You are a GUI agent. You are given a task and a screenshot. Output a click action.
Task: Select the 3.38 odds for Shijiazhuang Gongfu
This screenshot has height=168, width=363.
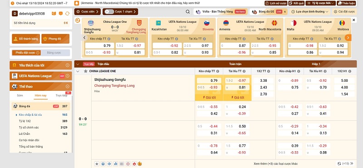click(x=264, y=81)
